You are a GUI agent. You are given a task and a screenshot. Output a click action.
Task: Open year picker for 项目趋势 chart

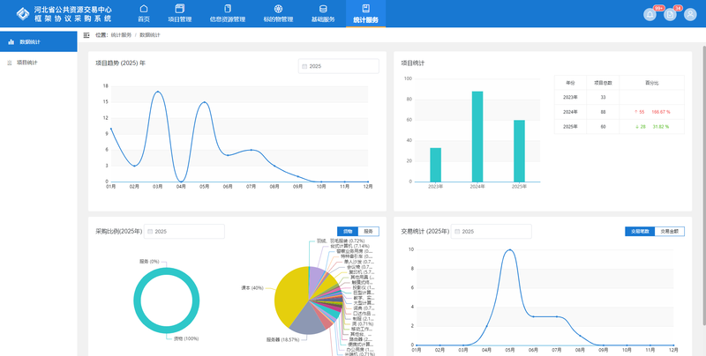[339, 66]
